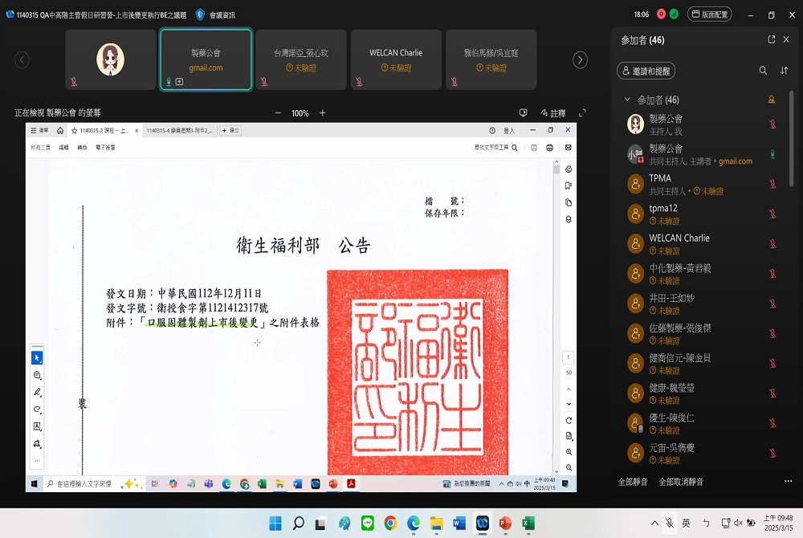Screen dimensions: 803x538
Task: Select the 台灣諾亞_張心玫 video tile
Action: tap(301, 60)
